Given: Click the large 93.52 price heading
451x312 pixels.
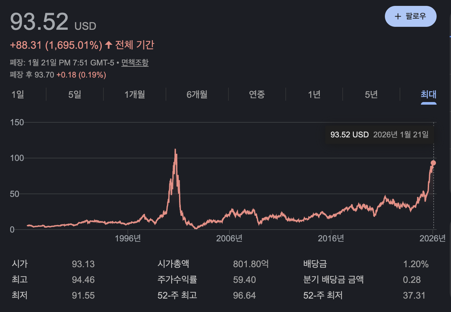Looking at the screenshot, I should 39,22.
